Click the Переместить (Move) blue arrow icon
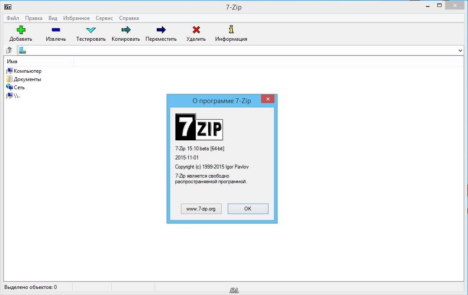The image size is (468, 295). click(161, 29)
